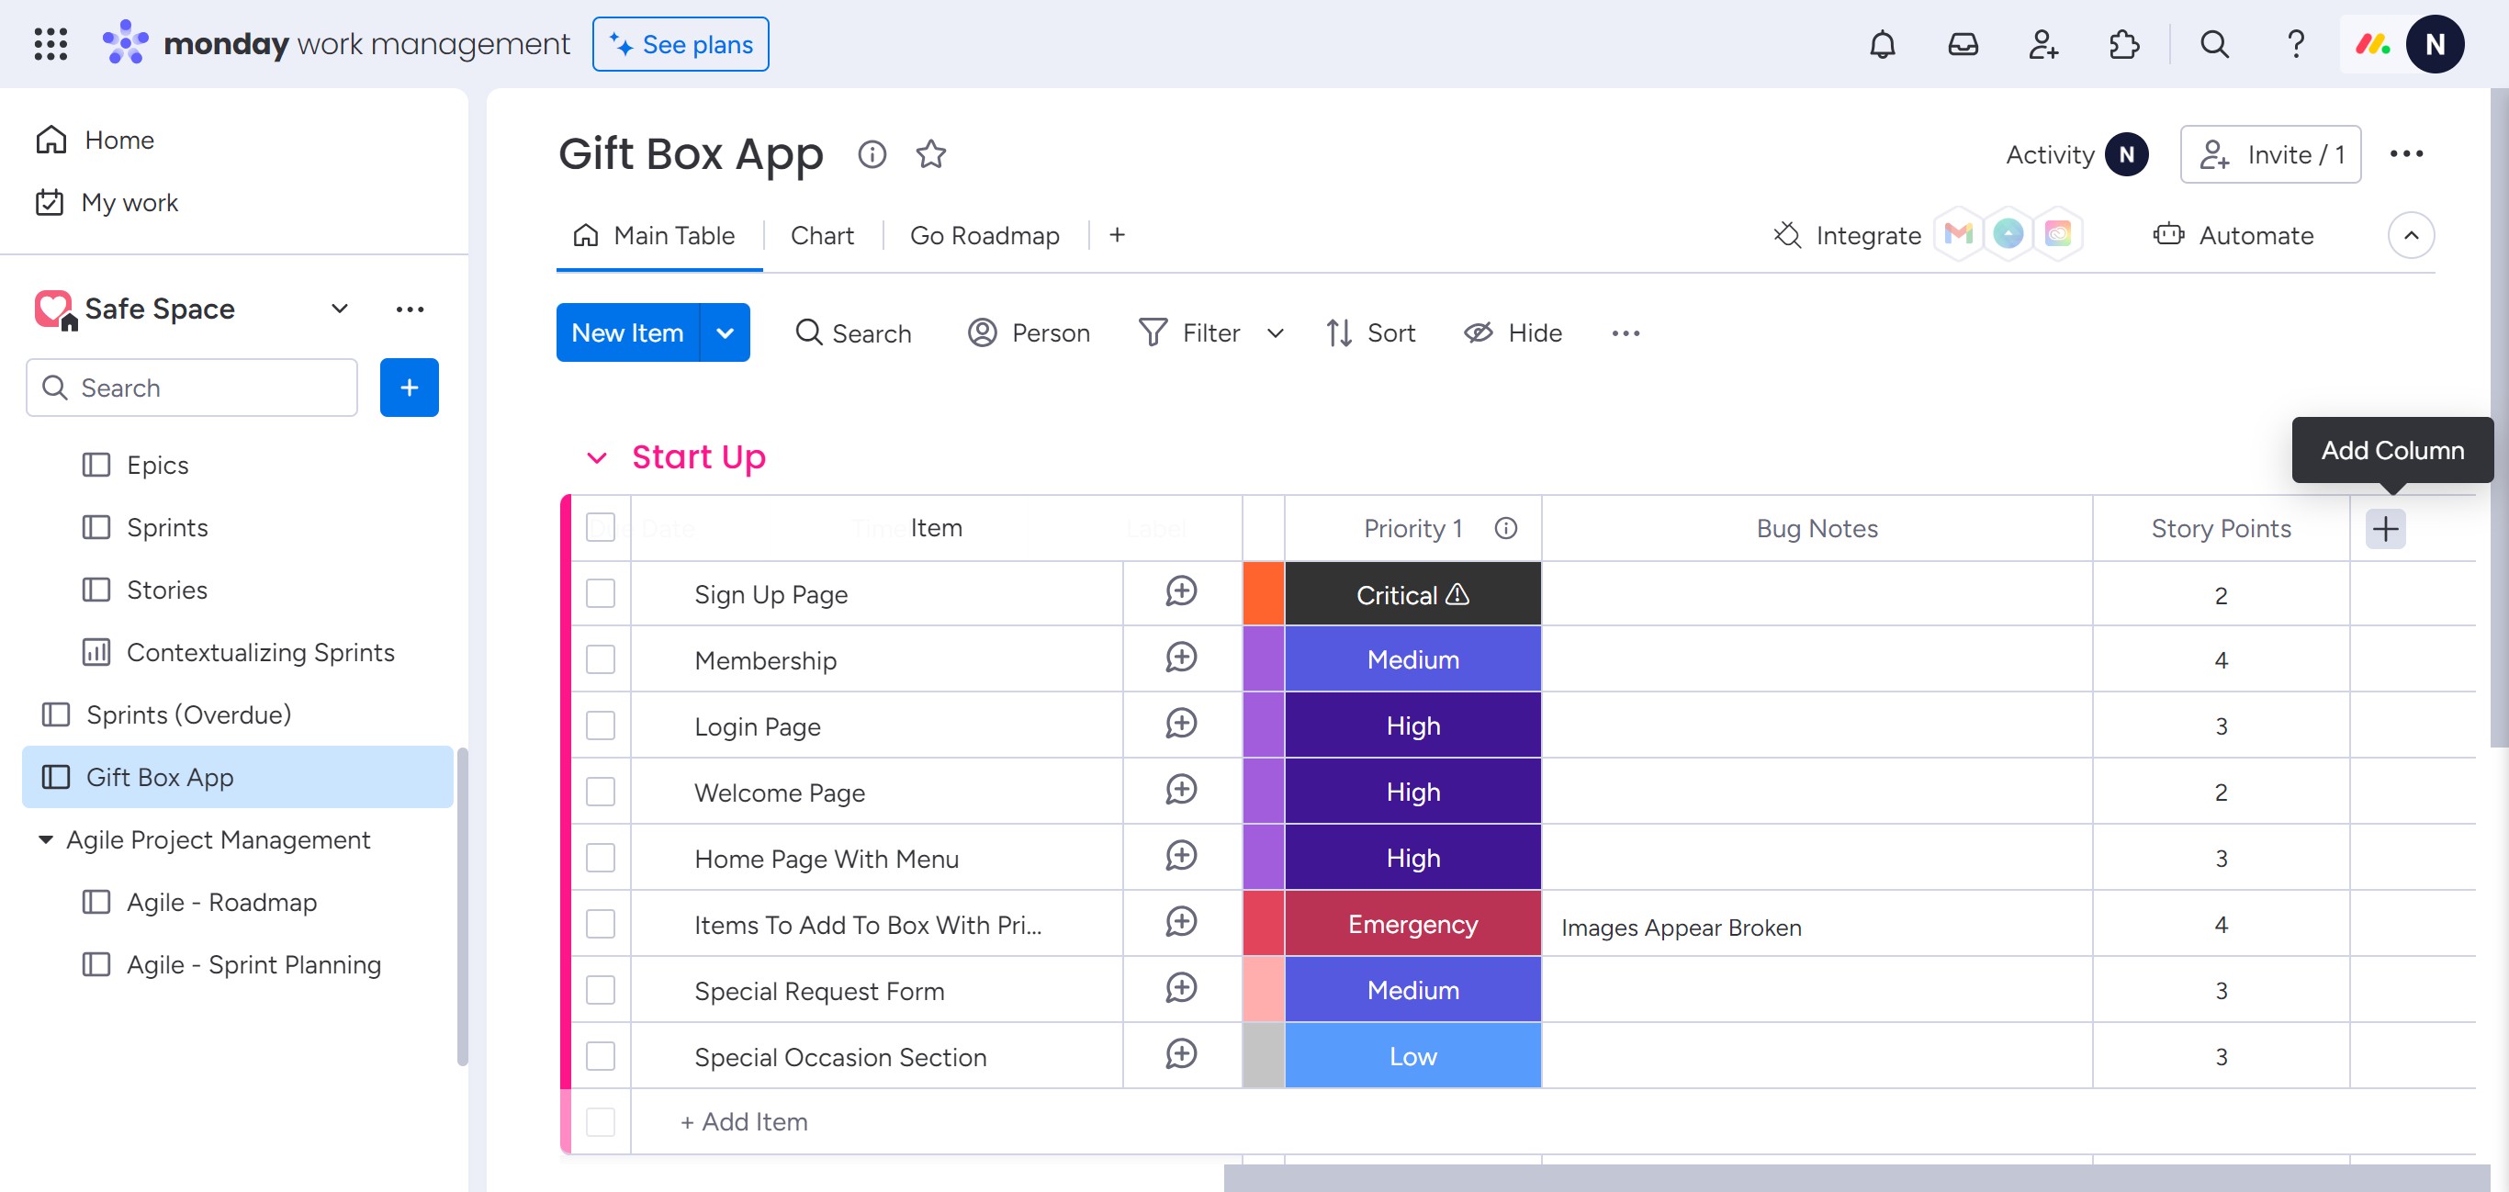Screen dimensions: 2509x1192
Task: Favorite the Gift Box App board with star
Action: (x=931, y=154)
